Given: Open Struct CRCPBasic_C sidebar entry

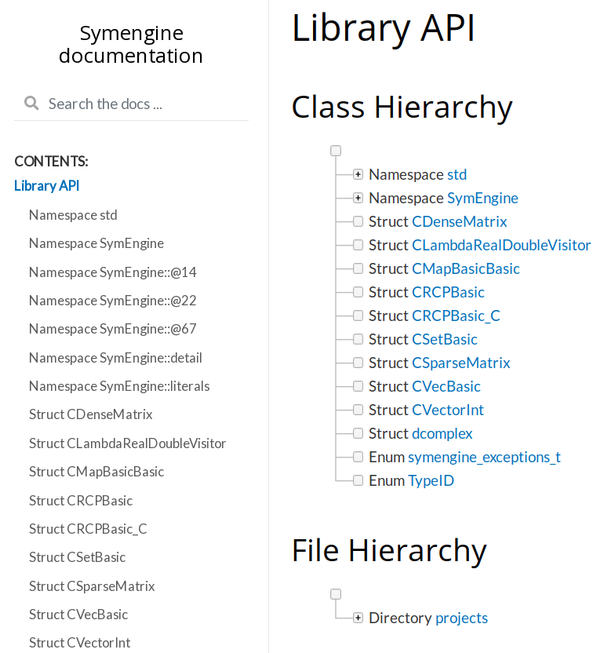Looking at the screenshot, I should point(88,528).
